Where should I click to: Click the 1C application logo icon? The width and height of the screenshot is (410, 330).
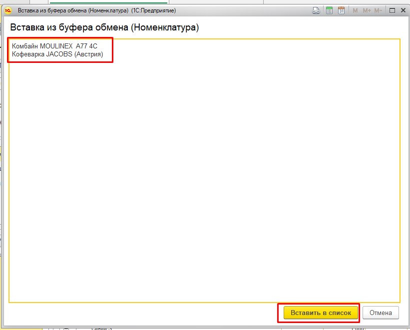pyautogui.click(x=8, y=10)
